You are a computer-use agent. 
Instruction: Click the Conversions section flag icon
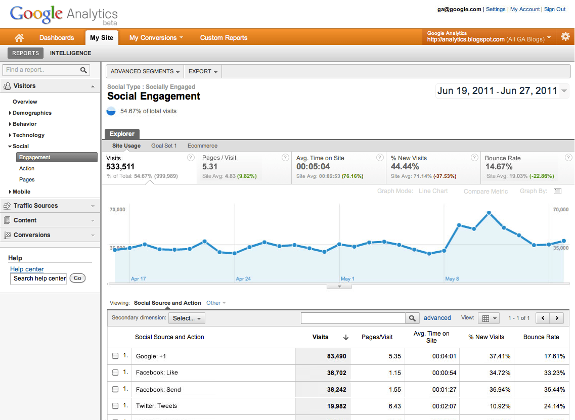pyautogui.click(x=7, y=235)
